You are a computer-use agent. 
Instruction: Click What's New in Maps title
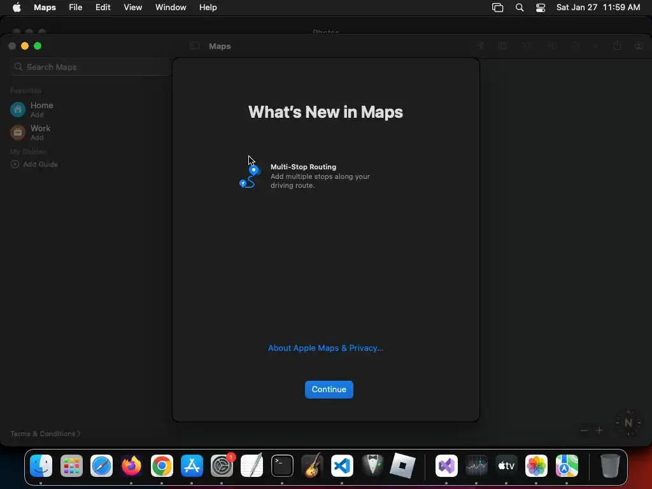coord(325,112)
